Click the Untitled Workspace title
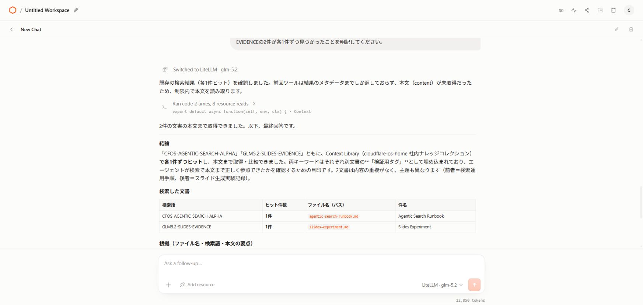Viewport: 643px width, 305px height. [x=47, y=10]
